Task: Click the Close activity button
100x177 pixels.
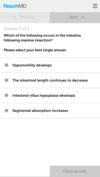Action: pyautogui.click(x=75, y=171)
